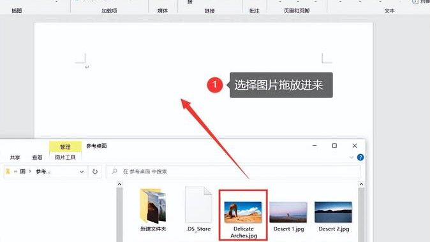
Task: Close the 参考桌面 Explorer window
Action: (355, 146)
